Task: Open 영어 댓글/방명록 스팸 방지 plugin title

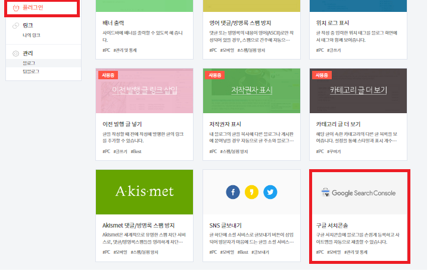Action: [240, 23]
